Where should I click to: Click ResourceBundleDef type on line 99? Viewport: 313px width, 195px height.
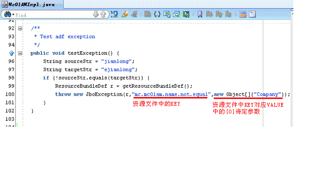[81, 86]
